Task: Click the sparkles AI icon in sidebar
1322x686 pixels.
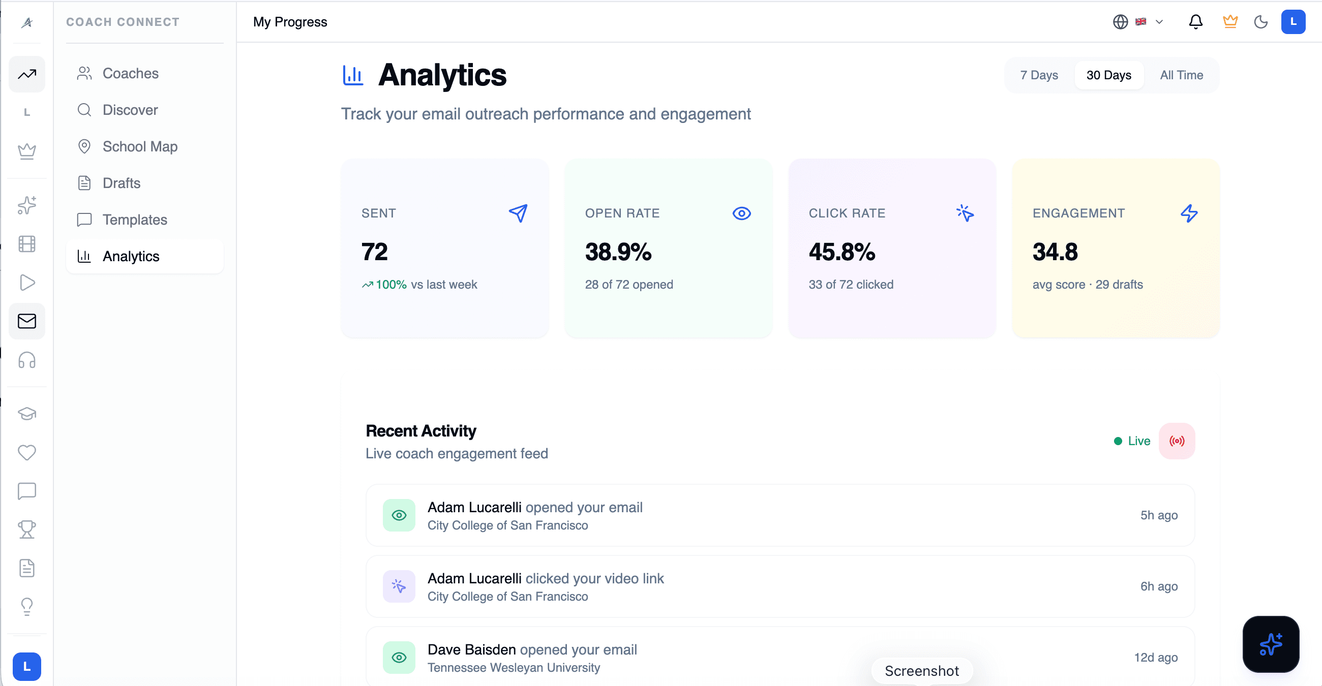Action: [x=26, y=205]
